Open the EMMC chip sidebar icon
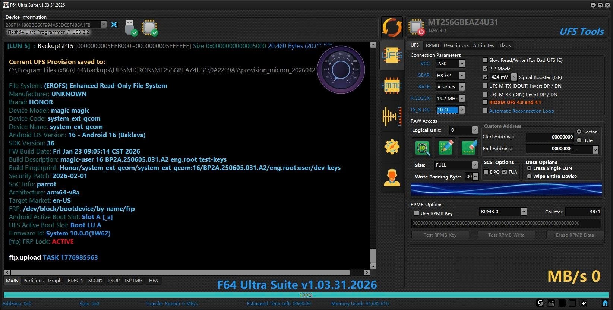613x310 pixels. (392, 86)
